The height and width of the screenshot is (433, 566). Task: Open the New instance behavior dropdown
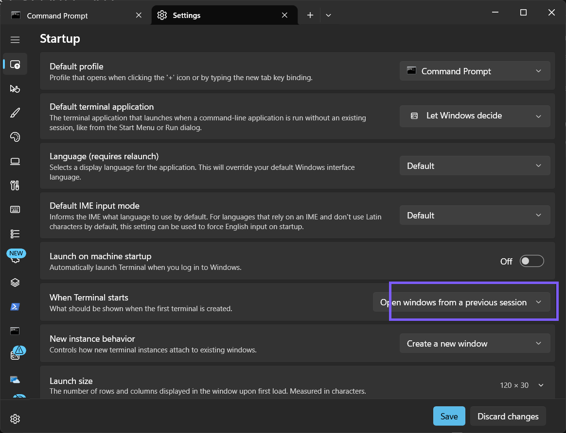pyautogui.click(x=475, y=343)
